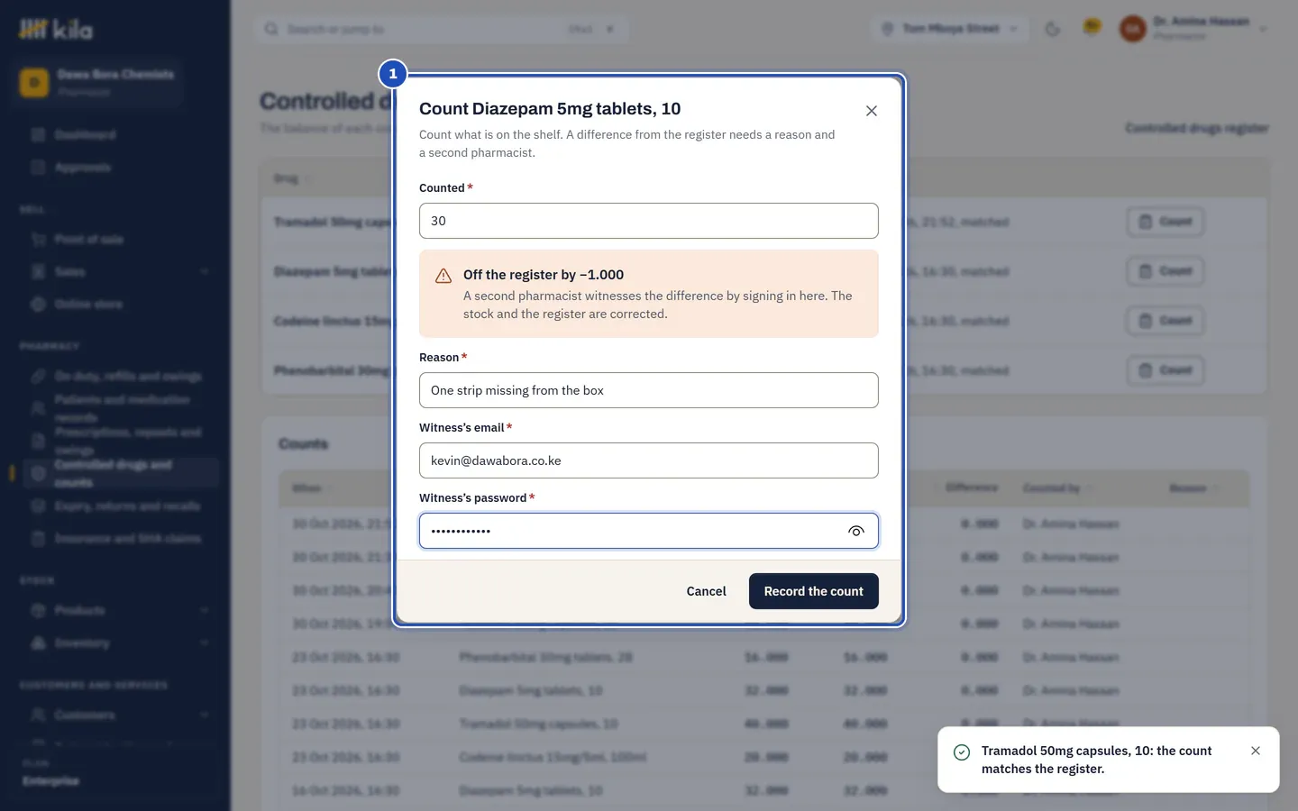Select the Witness's email field

coord(648,460)
